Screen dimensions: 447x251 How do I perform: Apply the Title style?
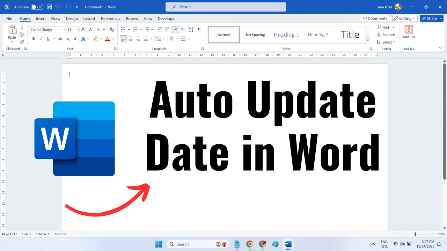click(350, 35)
